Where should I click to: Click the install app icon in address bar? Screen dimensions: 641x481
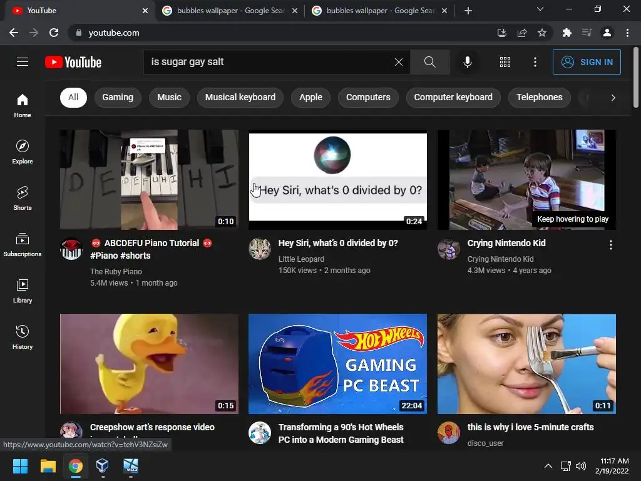click(x=502, y=33)
